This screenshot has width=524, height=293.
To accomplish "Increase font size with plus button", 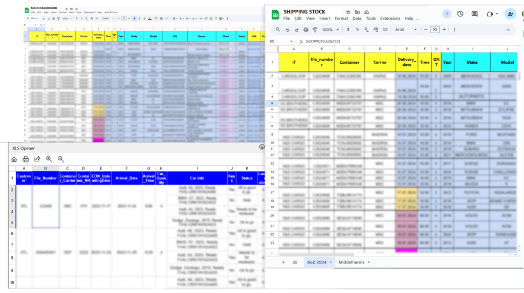I will coord(444,30).
